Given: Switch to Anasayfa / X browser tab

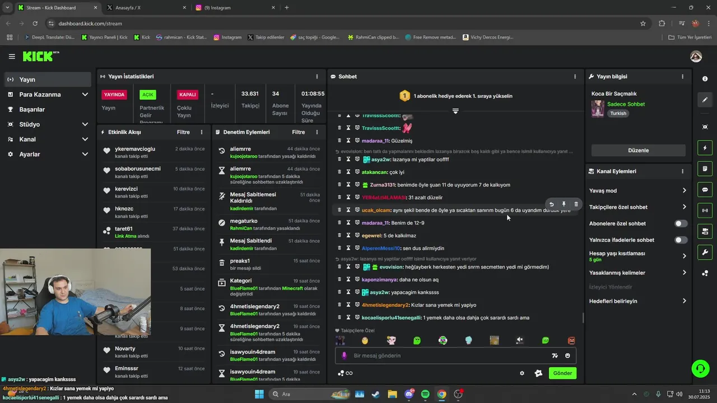Looking at the screenshot, I should [146, 8].
